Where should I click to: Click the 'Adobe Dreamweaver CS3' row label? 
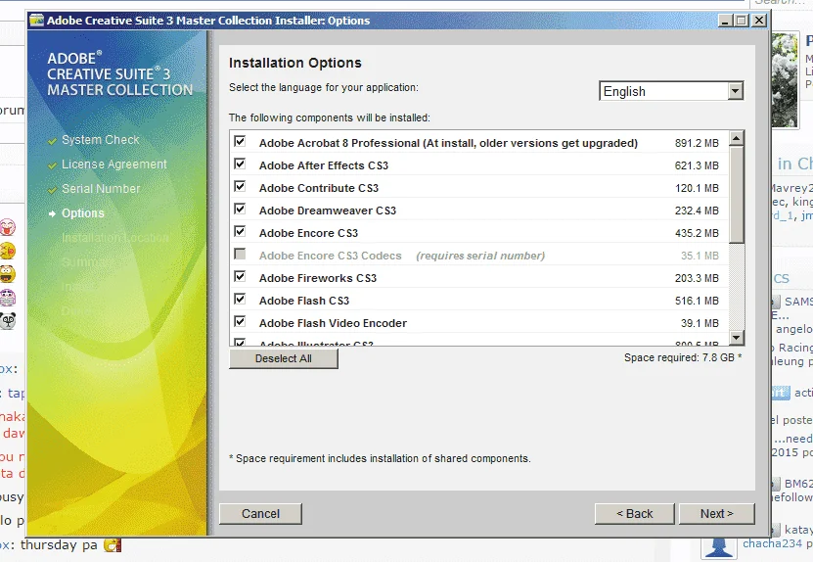(x=328, y=211)
